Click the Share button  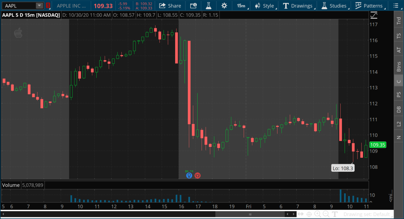pyautogui.click(x=170, y=5)
